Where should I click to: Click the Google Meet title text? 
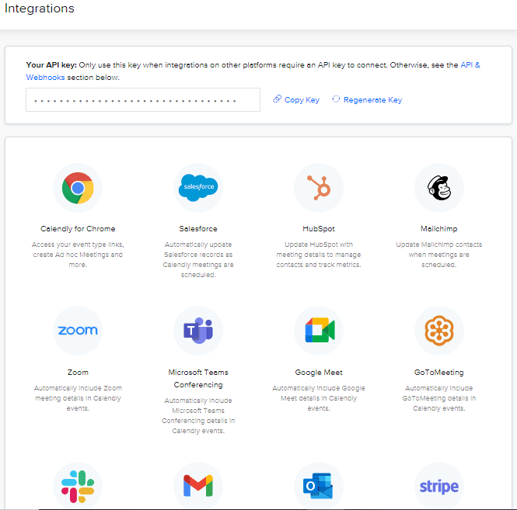click(319, 373)
